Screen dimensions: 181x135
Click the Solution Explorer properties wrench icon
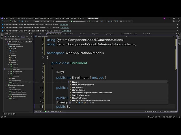tap(27, 36)
